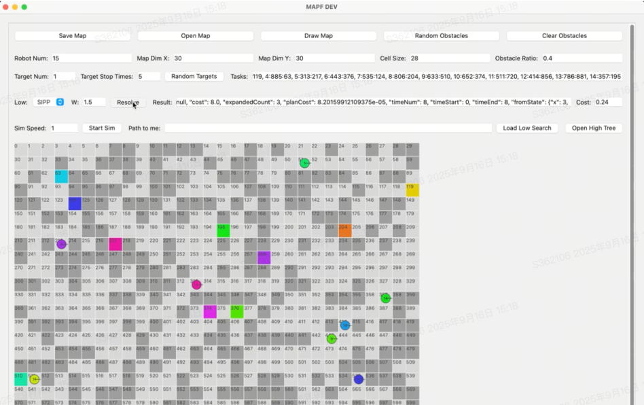Click the green robot at cell 357
The image size is (644, 405).
[x=385, y=298]
